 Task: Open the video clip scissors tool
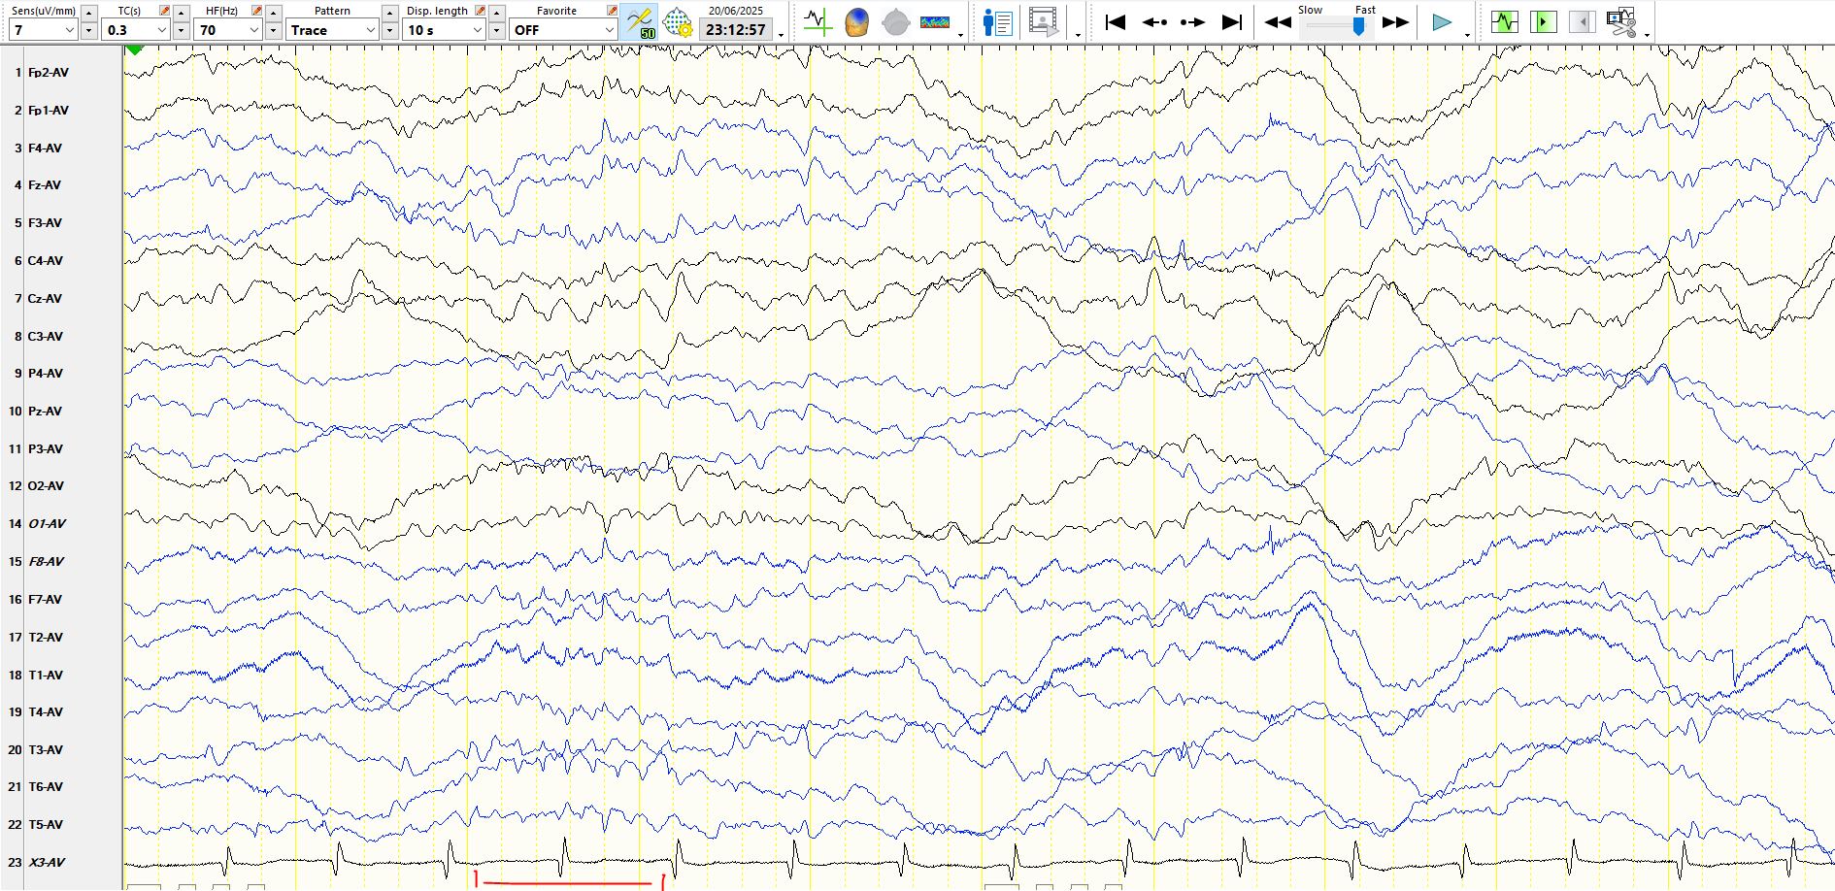pos(1621,21)
